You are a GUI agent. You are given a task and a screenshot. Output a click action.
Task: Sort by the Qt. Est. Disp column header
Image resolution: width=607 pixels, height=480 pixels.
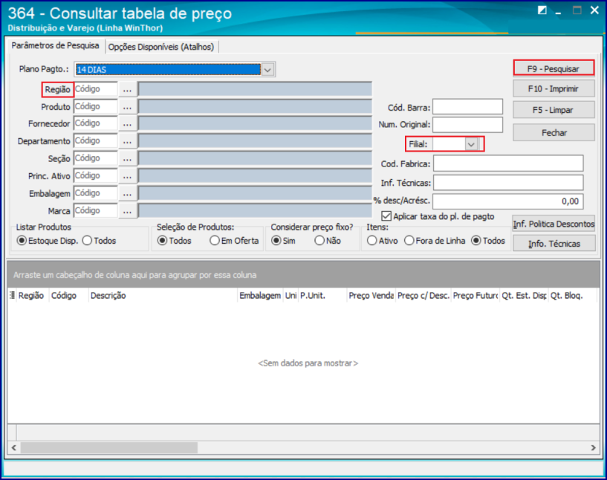(x=524, y=295)
